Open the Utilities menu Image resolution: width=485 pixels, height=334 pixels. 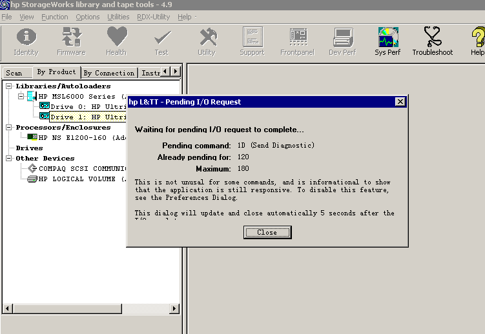118,17
